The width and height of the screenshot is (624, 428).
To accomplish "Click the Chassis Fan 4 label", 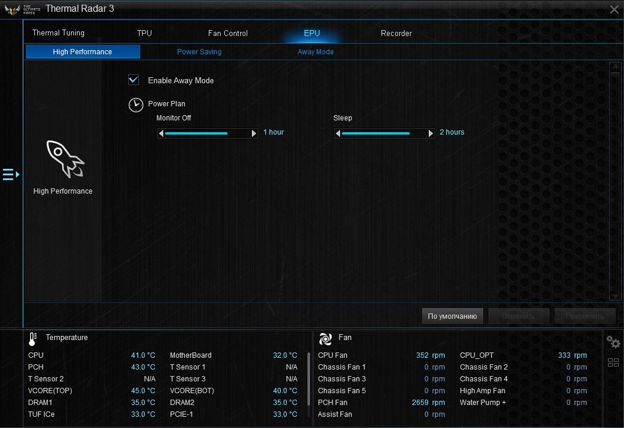I will (x=483, y=379).
